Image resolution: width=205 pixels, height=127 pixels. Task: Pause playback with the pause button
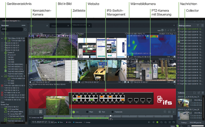[41, 112]
